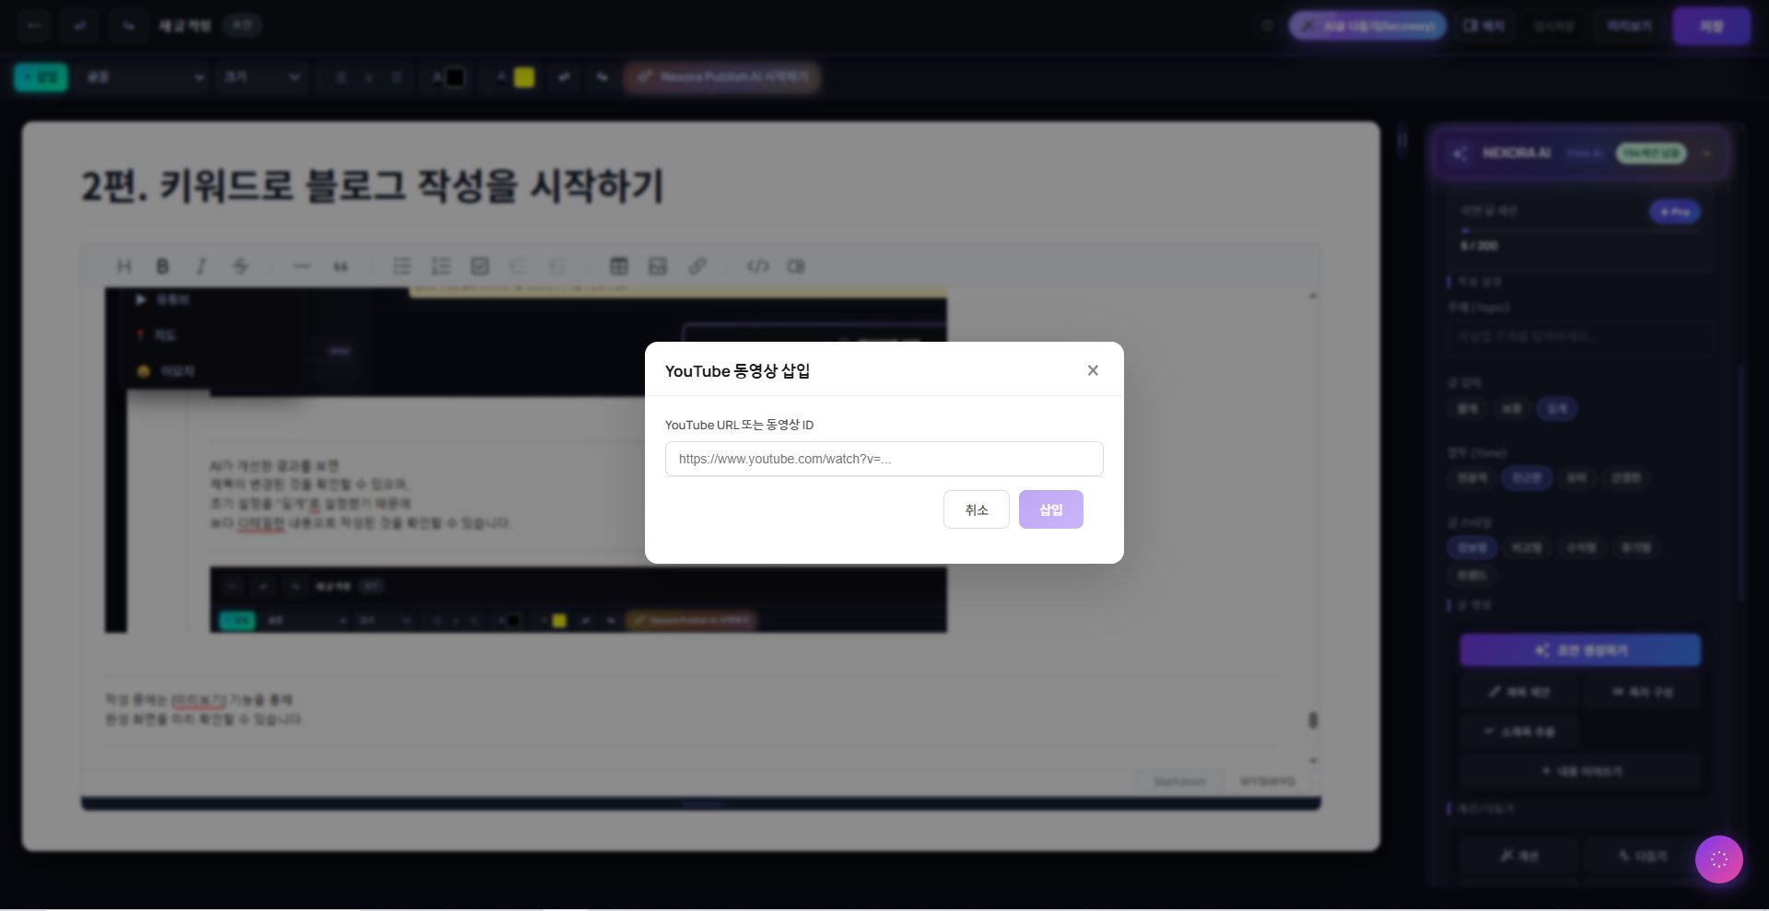Click the insert link icon

697,266
